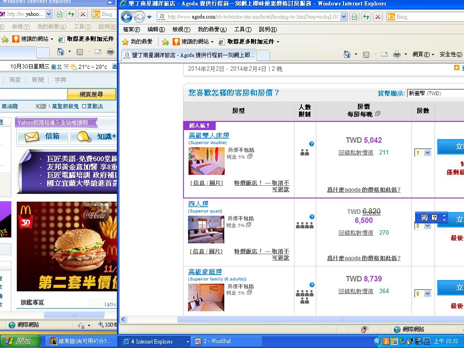This screenshot has width=464, height=348.
Task: Open the 結束鈕 taskbar button
Action: pos(82,342)
